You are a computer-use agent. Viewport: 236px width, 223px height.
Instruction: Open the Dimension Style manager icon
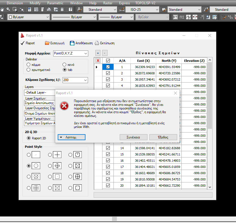pos(122,10)
